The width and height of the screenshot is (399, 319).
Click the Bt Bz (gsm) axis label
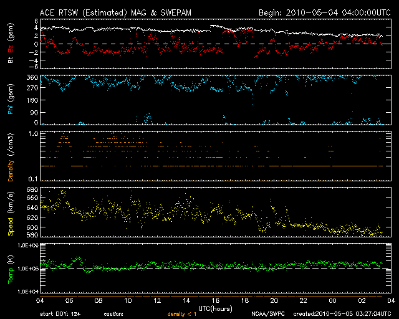click(x=11, y=44)
